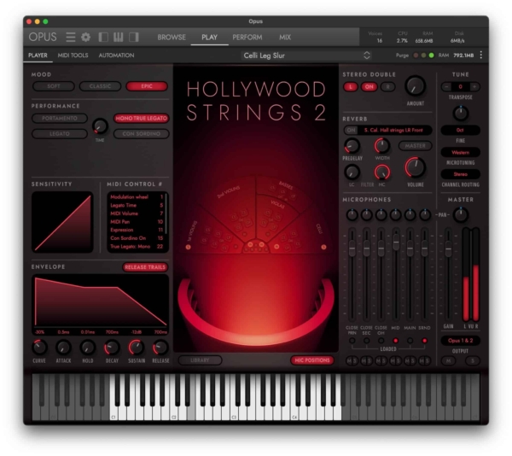Toggle reverb ON switch
The image size is (512, 456).
pos(352,130)
